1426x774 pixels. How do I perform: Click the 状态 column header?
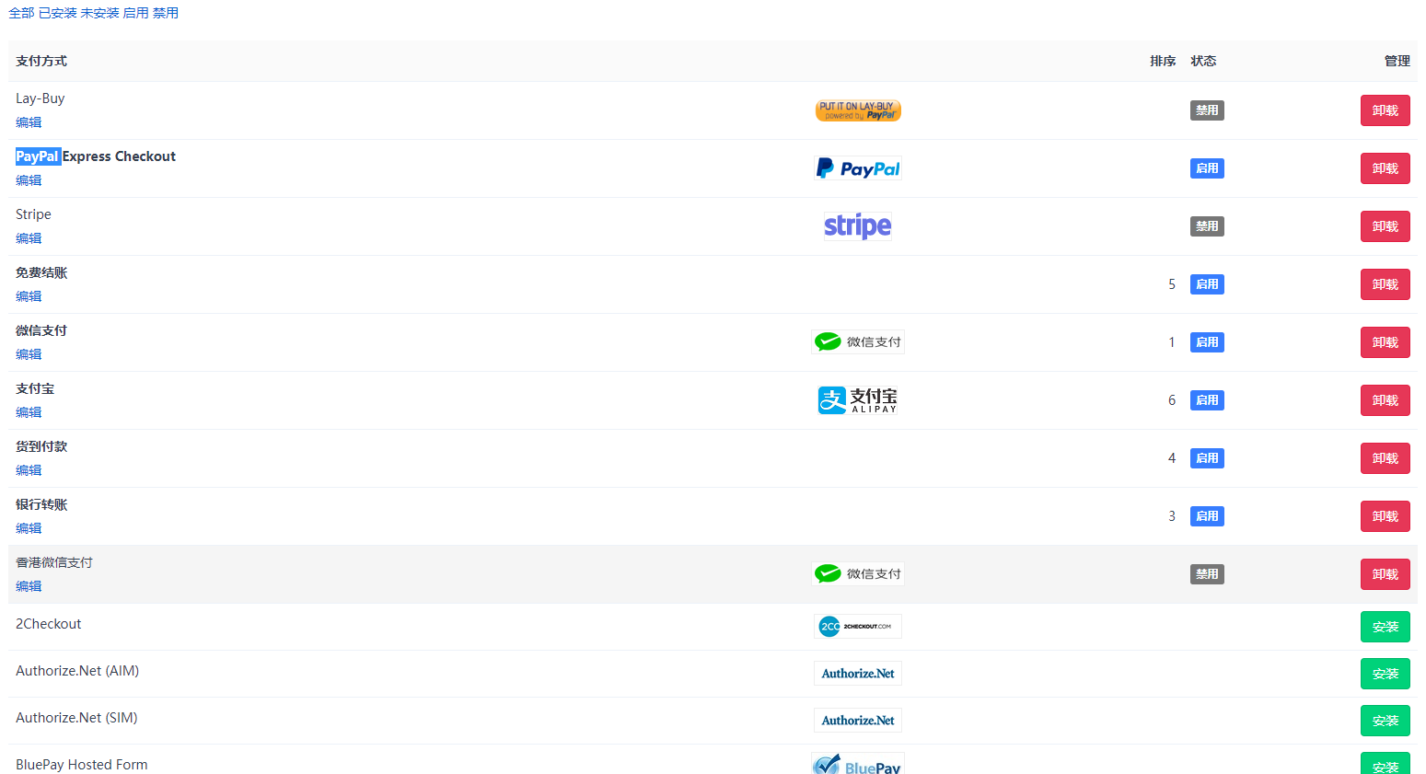pyautogui.click(x=1203, y=61)
